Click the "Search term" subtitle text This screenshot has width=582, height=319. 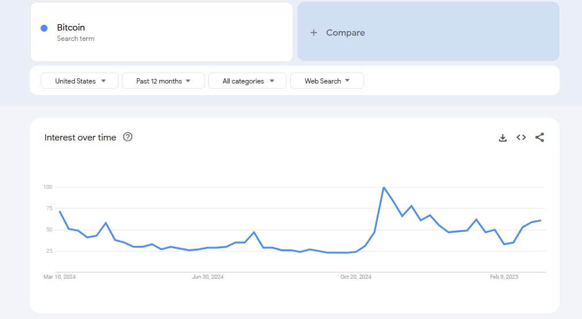(75, 39)
